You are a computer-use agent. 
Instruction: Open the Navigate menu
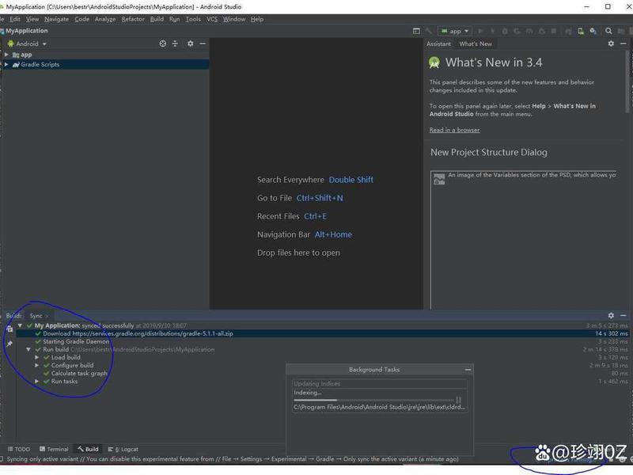56,19
